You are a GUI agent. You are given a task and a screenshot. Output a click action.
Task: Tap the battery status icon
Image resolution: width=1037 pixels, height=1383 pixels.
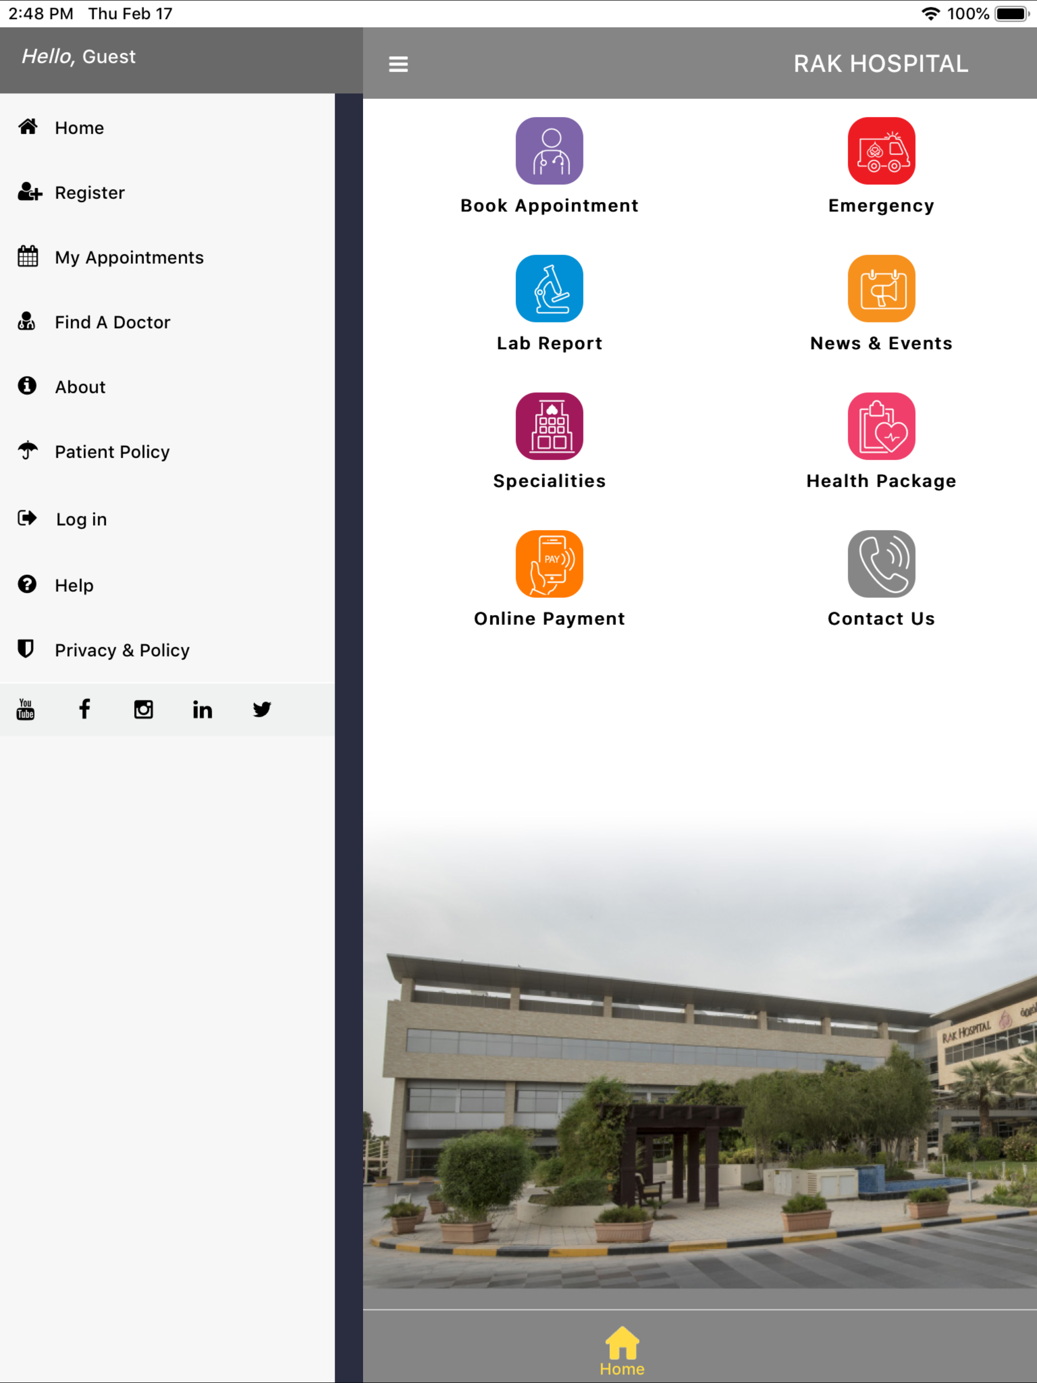(1012, 14)
